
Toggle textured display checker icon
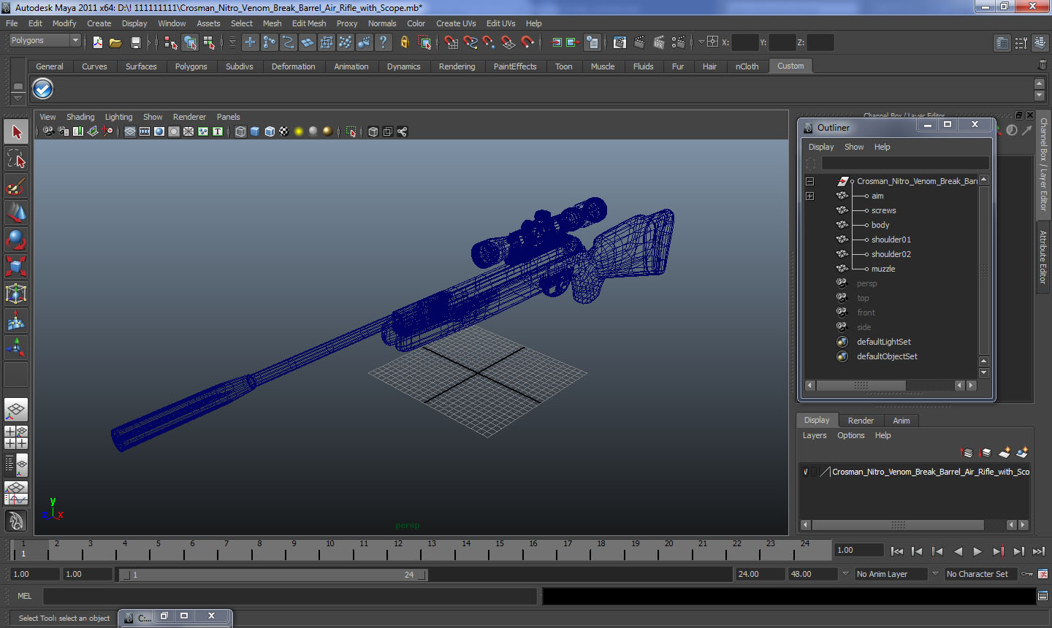pyautogui.click(x=284, y=131)
